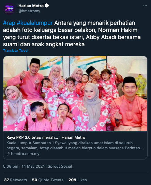Screen dimensions: 151x185
Task: Click the 5:08 pm timestamp
Action: click(11, 166)
